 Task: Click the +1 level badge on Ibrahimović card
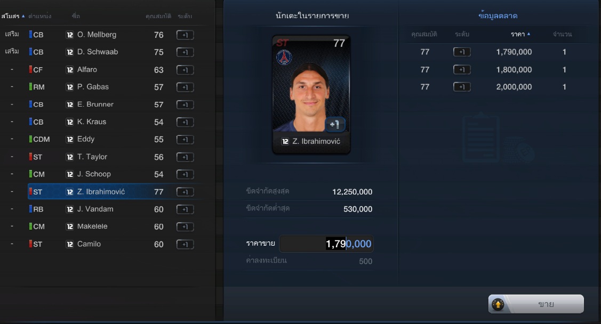pyautogui.click(x=334, y=124)
